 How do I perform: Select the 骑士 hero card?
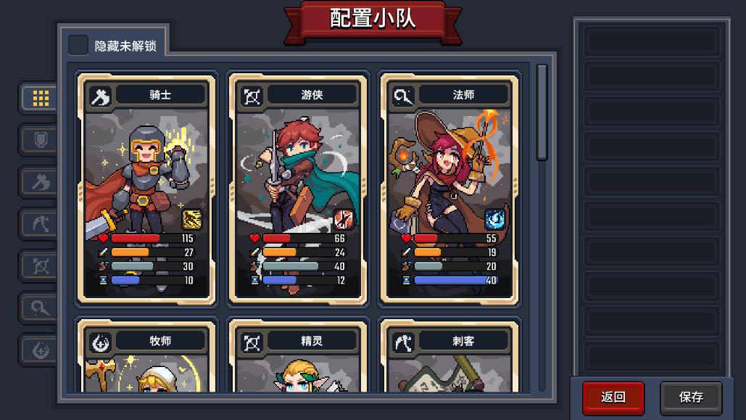(146, 189)
